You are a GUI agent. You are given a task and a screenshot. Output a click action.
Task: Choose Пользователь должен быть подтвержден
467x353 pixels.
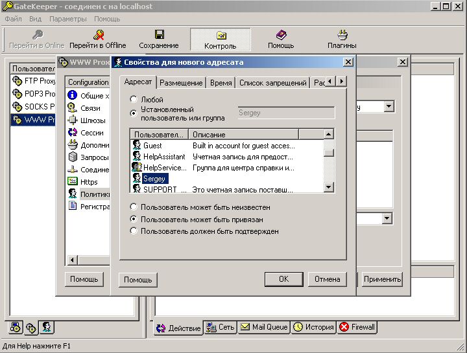click(x=134, y=231)
